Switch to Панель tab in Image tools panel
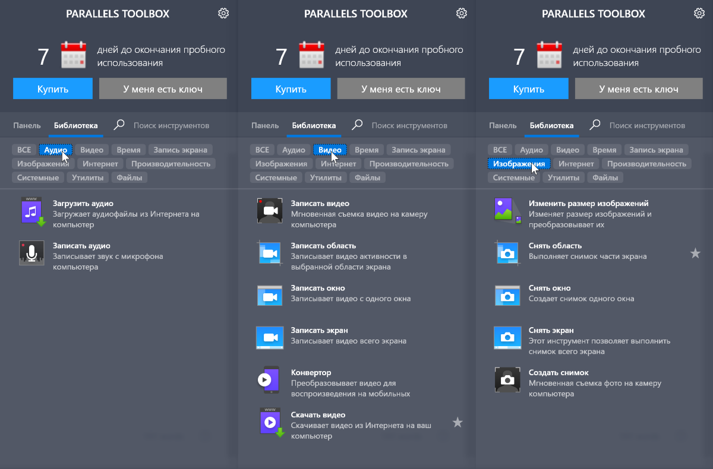Image resolution: width=713 pixels, height=469 pixels. (503, 125)
